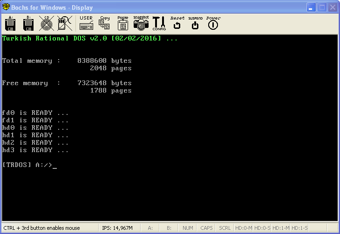340x234 pixels.
Task: Open the CONFIG tools icon
Action: point(159,24)
